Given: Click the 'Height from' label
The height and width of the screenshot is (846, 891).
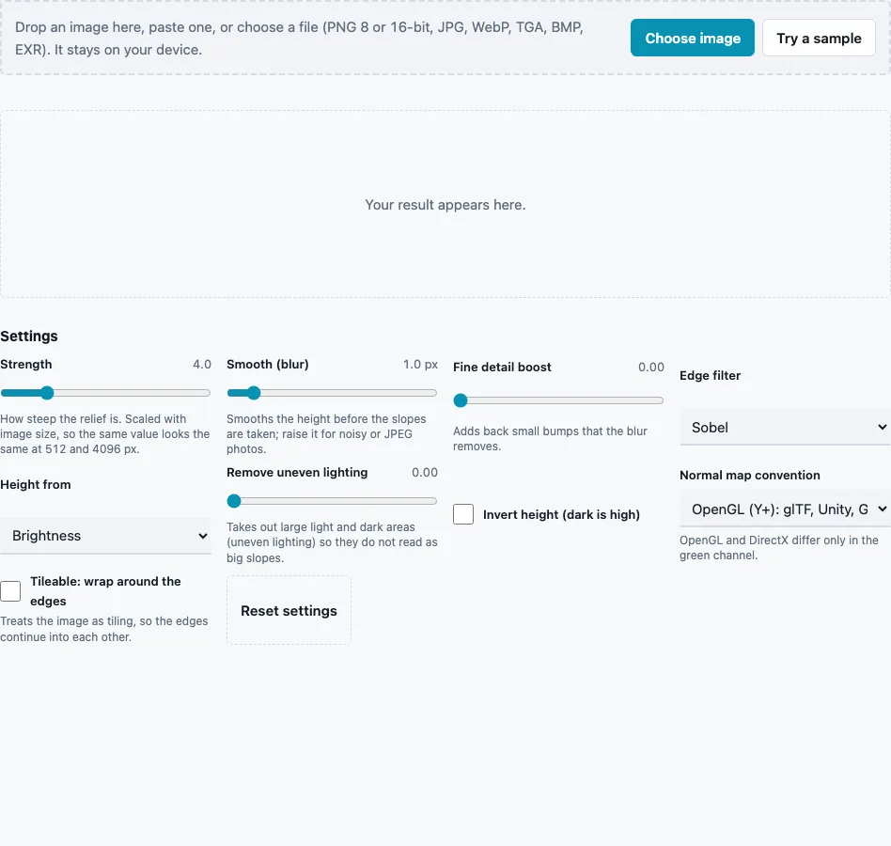Looking at the screenshot, I should tap(35, 485).
